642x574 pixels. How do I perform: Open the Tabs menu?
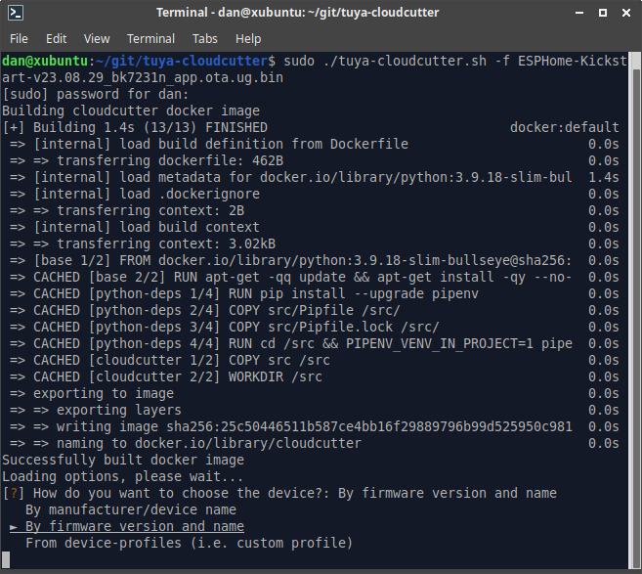coord(205,39)
